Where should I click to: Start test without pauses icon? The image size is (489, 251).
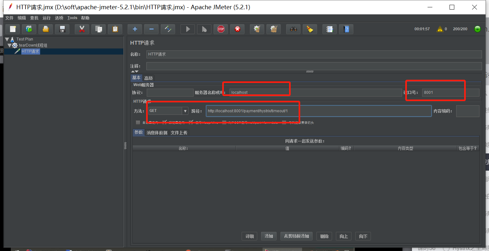[204, 29]
